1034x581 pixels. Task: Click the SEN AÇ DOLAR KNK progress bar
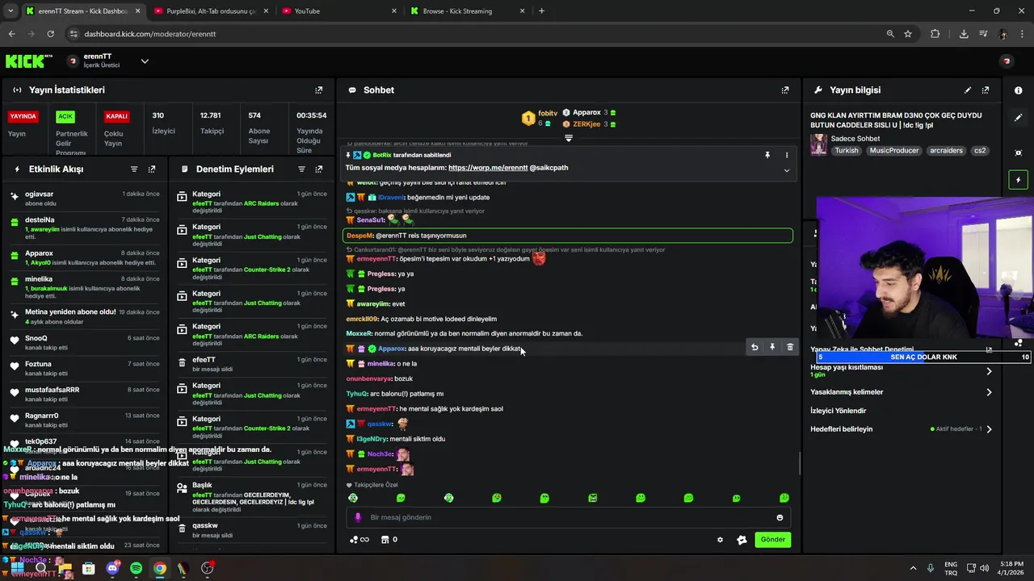923,357
